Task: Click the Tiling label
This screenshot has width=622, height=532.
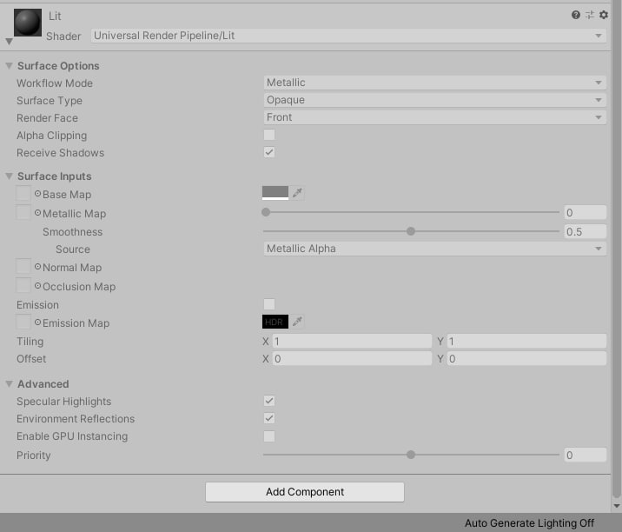Action: [x=30, y=342]
